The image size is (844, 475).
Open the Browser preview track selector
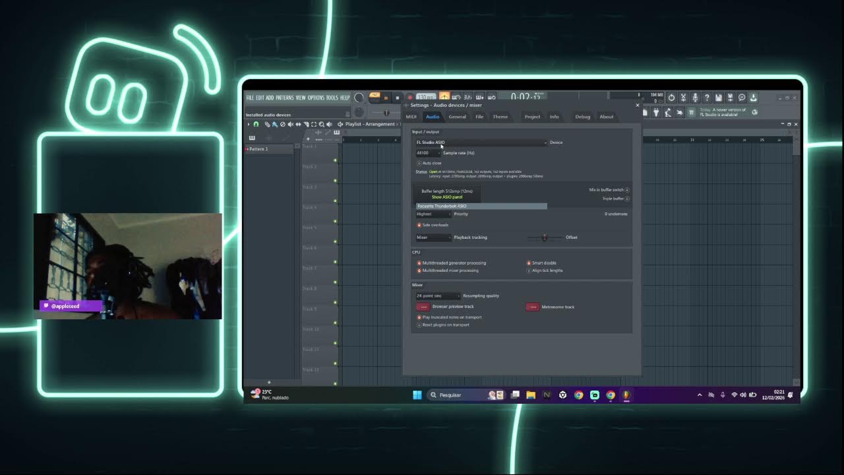(423, 307)
